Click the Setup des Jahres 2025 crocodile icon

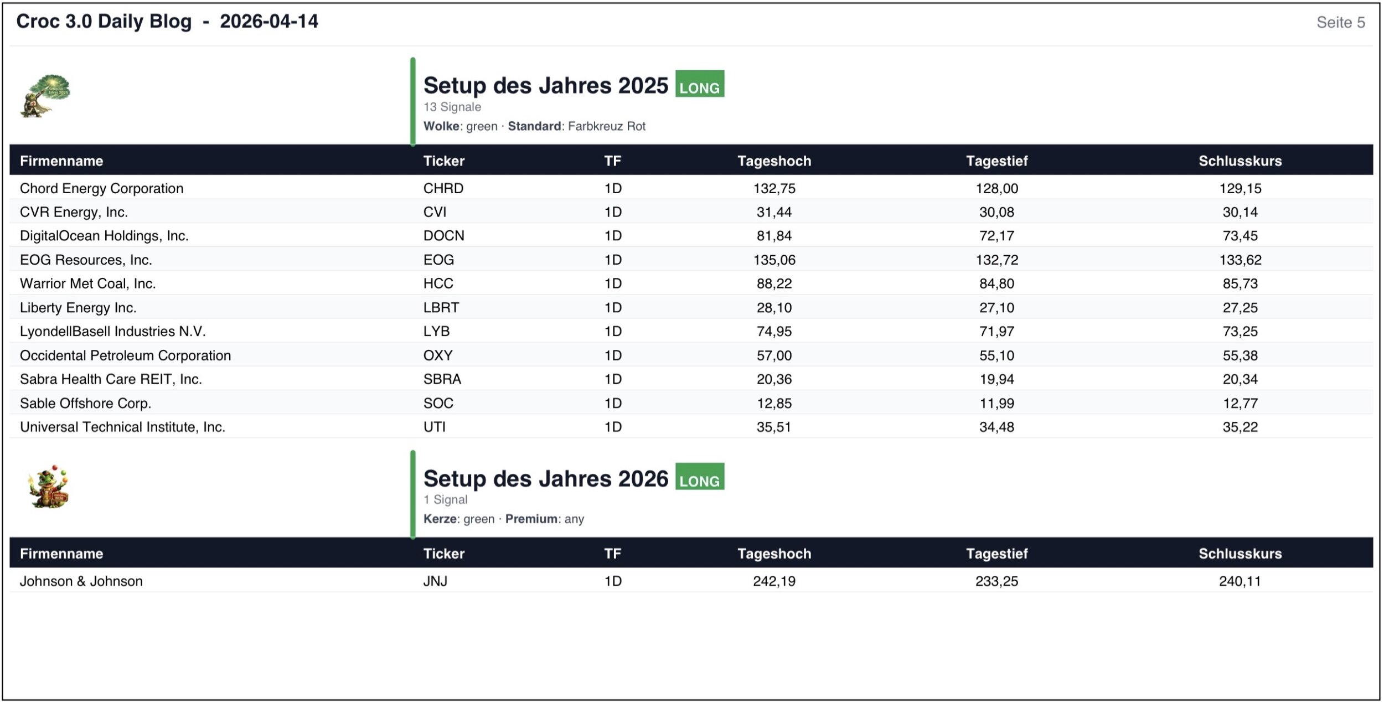pyautogui.click(x=46, y=96)
